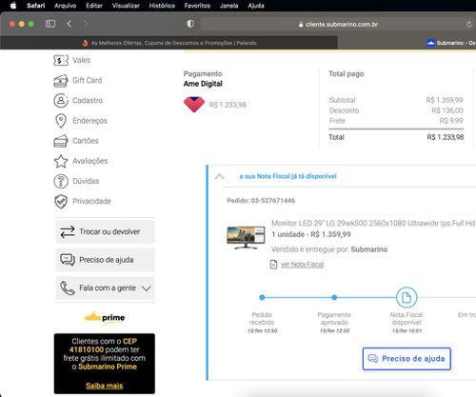The height and width of the screenshot is (397, 476).
Task: Open the Cadastro profile icon
Action: [x=61, y=101]
